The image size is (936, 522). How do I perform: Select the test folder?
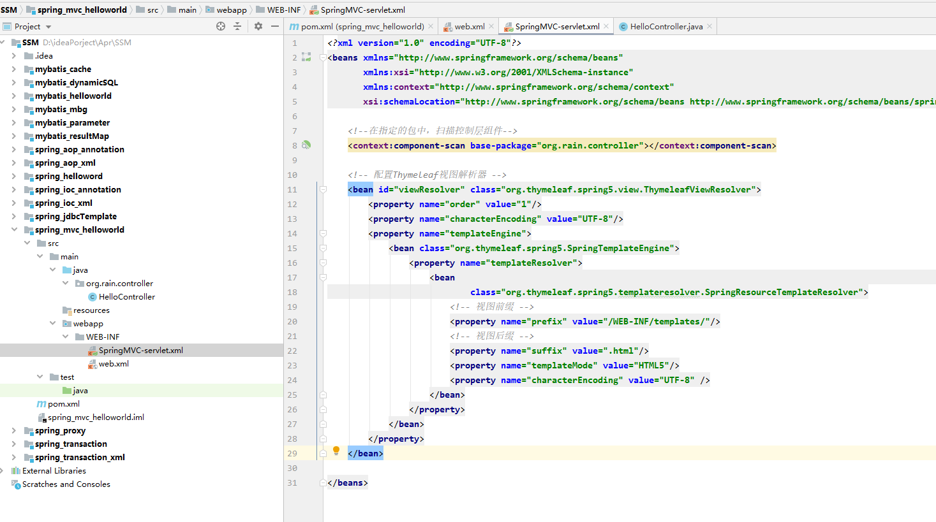tap(67, 377)
